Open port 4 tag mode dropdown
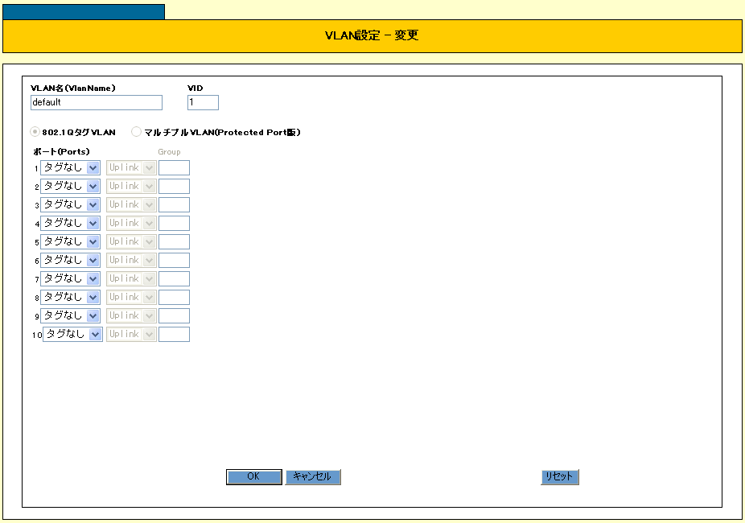 click(70, 223)
